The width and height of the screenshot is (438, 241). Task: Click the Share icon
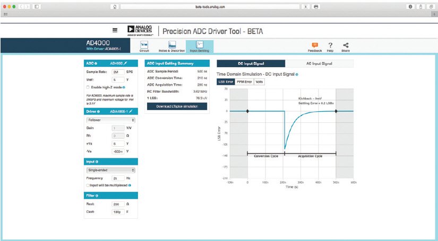point(346,47)
